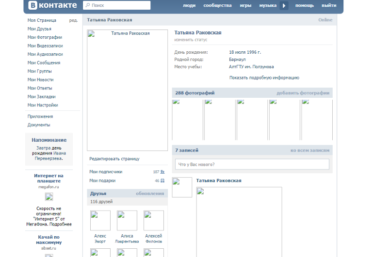The width and height of the screenshot is (388, 257).
Task: Open the wall post author avatar
Action: pyautogui.click(x=182, y=187)
